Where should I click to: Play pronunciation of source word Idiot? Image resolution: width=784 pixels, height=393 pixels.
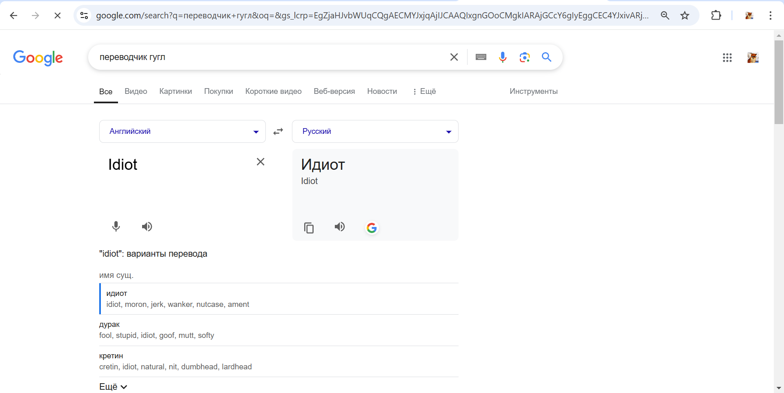point(147,226)
